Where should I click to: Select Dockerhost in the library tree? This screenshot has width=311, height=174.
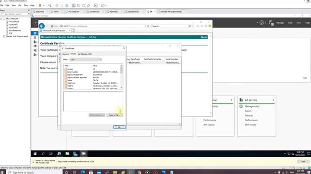pyautogui.click(x=14, y=22)
